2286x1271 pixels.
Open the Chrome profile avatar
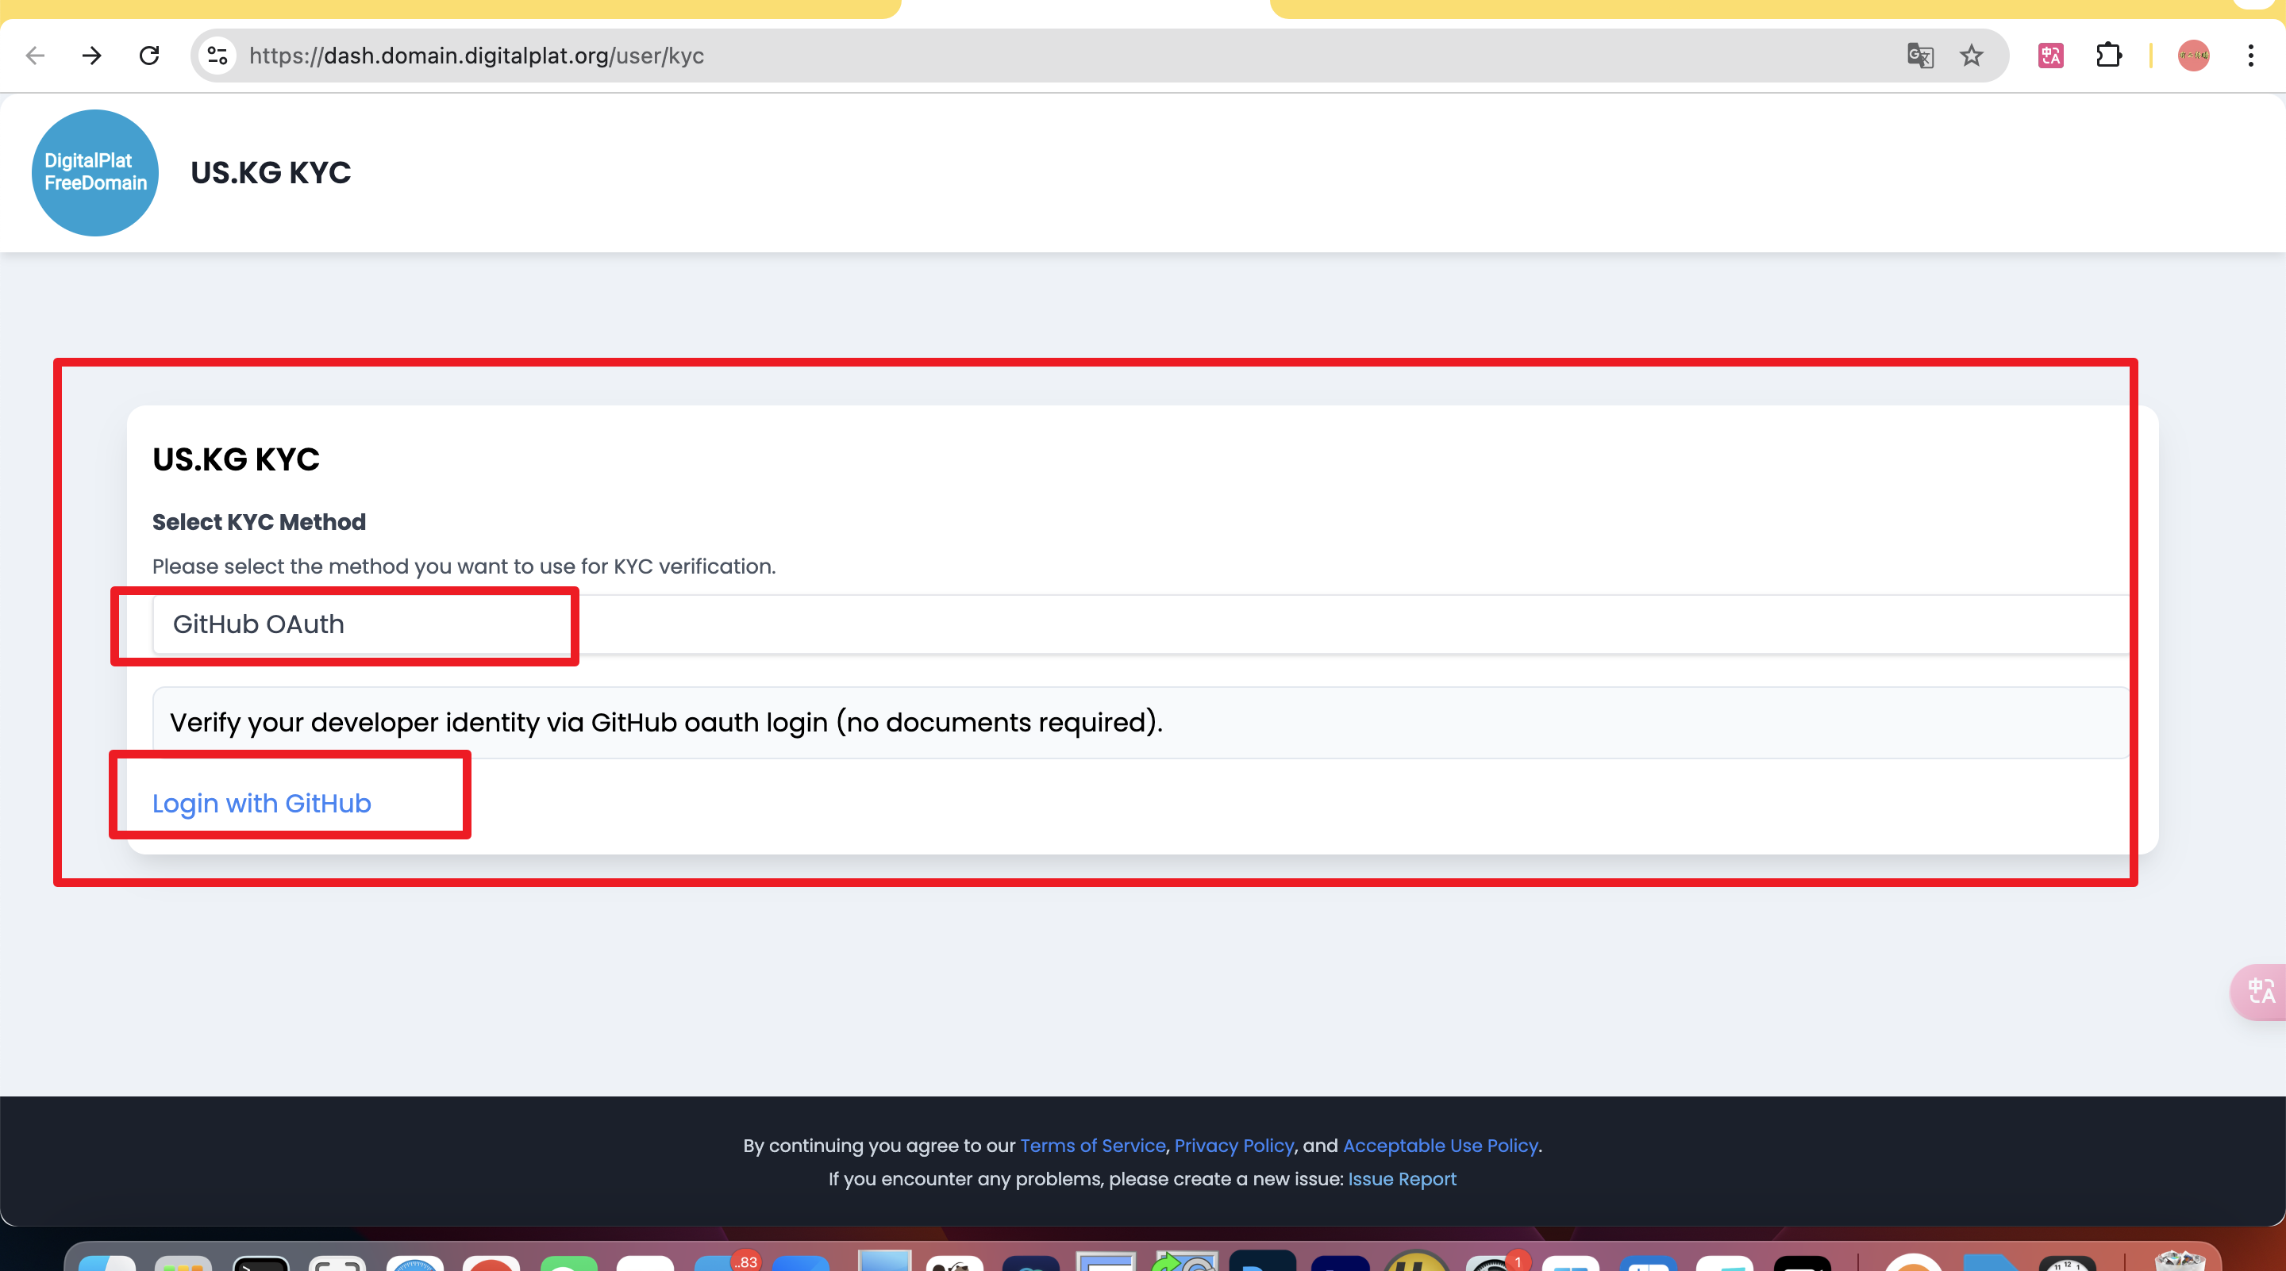[x=2193, y=56]
